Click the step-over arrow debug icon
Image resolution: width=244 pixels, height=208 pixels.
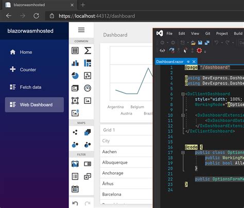pos(171,51)
